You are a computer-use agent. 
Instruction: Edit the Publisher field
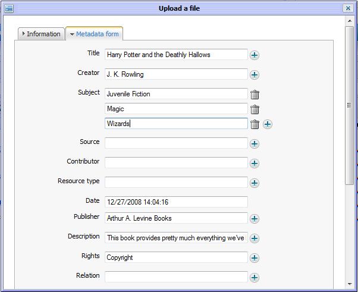(176, 218)
